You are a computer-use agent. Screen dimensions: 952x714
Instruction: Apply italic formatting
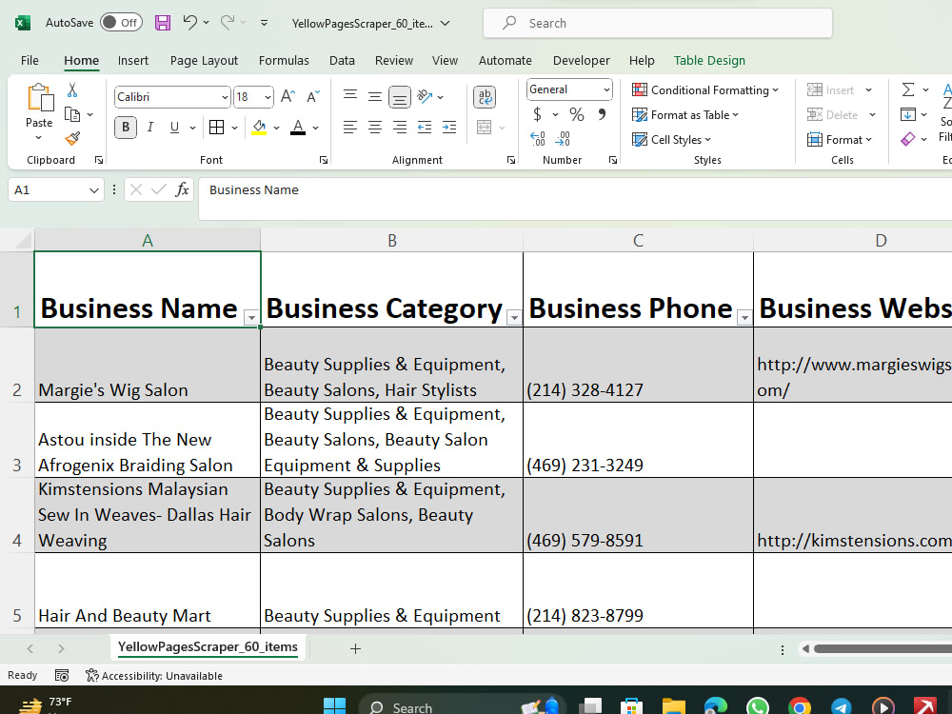pos(150,127)
